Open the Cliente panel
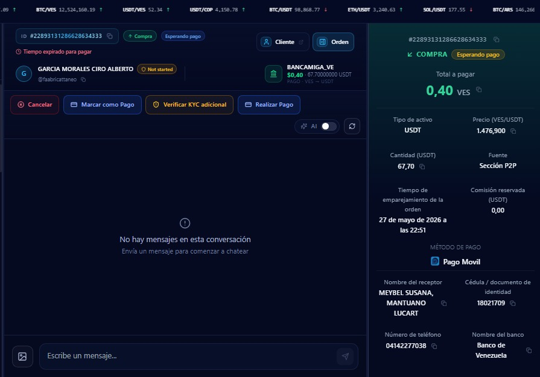This screenshot has width=540, height=377. click(x=283, y=42)
